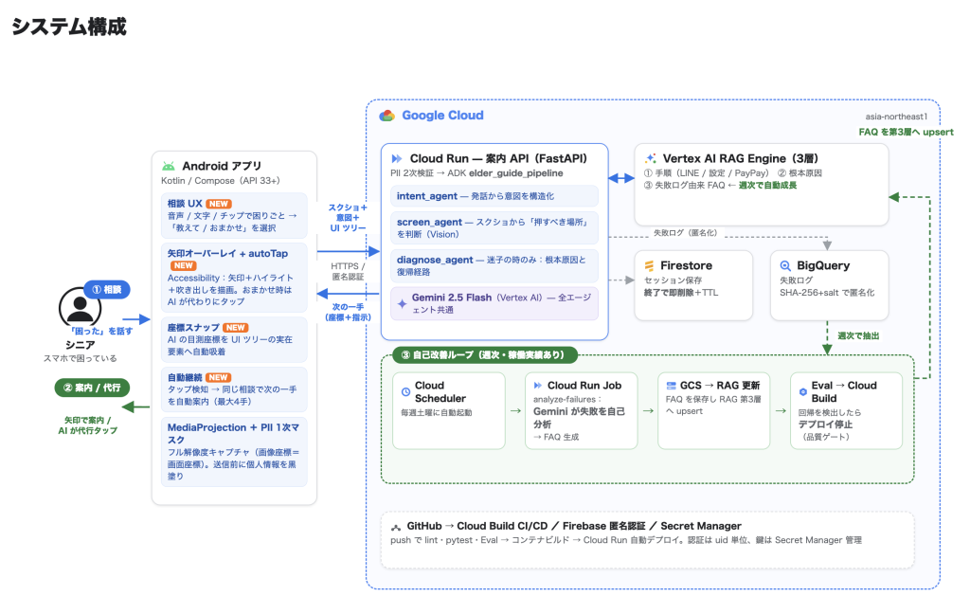
Task: Click the 矢印オーバーレイ + autoTap heading
Action: [227, 253]
